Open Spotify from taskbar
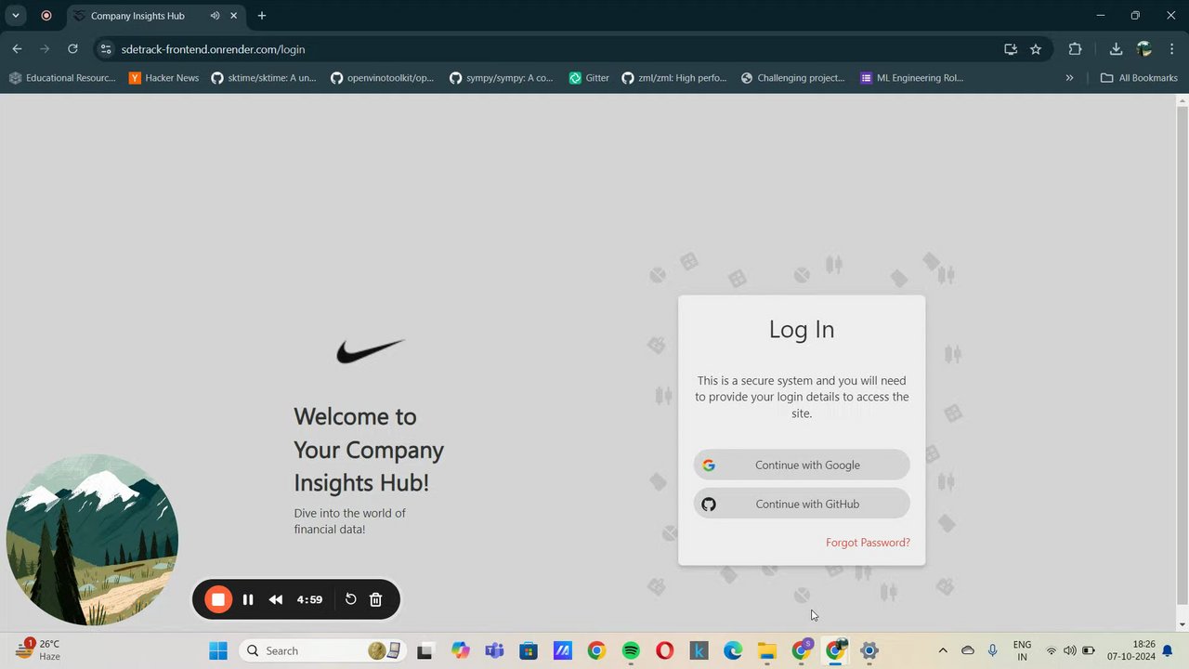 click(x=631, y=650)
